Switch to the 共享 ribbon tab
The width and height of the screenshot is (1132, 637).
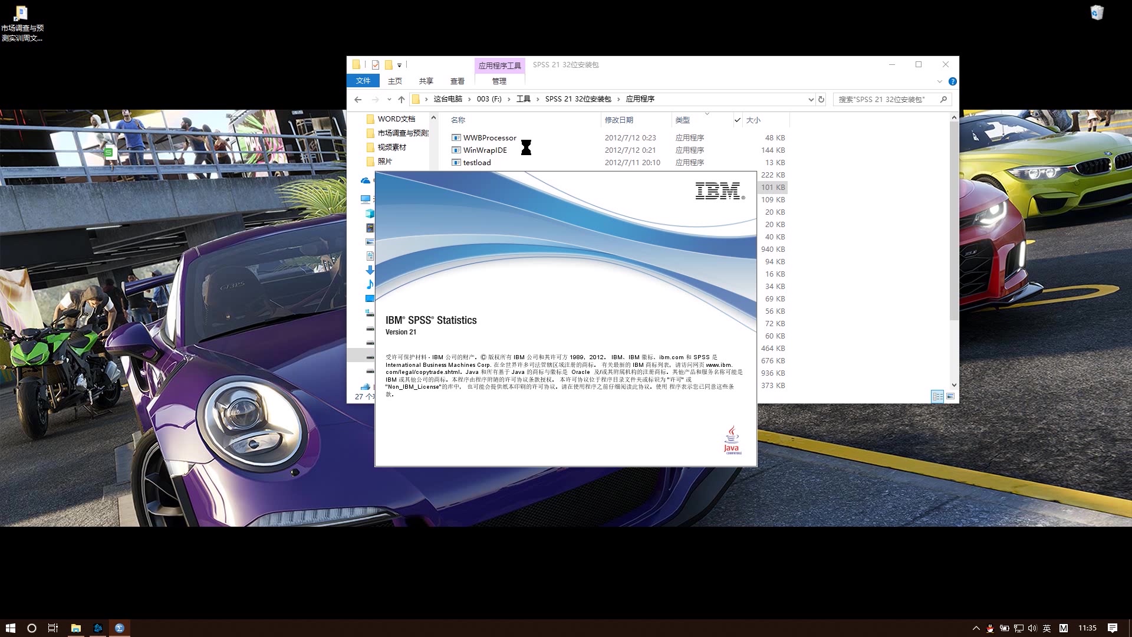click(x=426, y=81)
